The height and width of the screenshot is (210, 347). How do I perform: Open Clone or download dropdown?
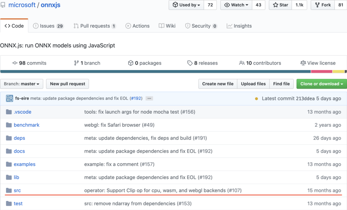click(322, 84)
